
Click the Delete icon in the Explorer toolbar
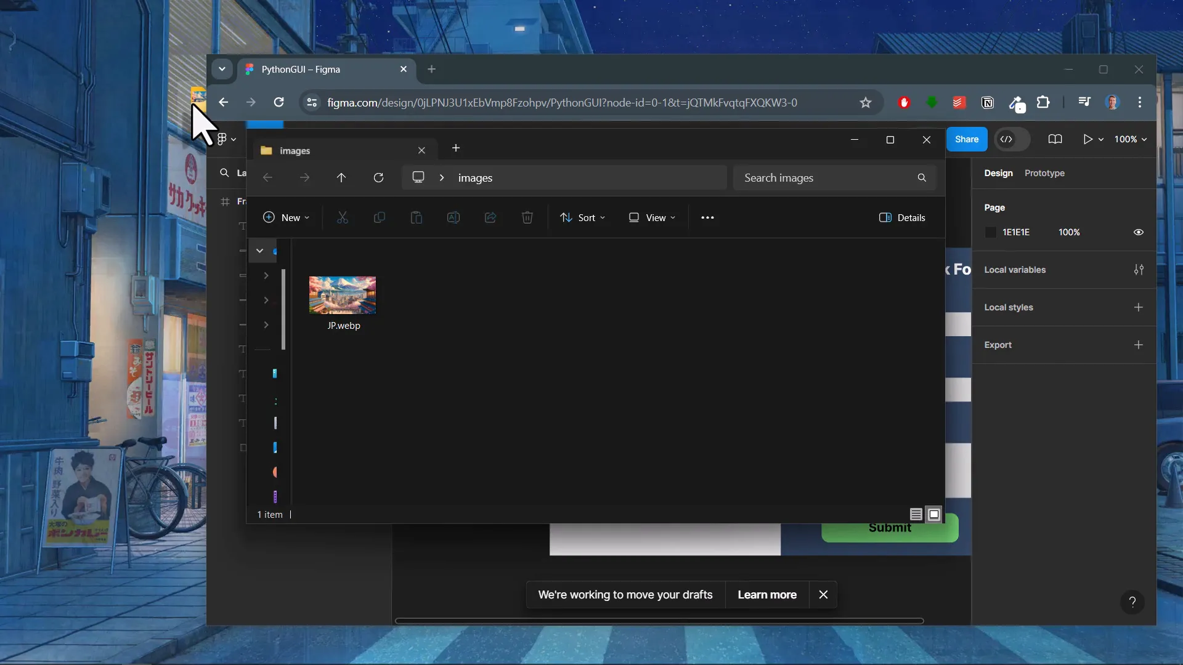tap(527, 217)
